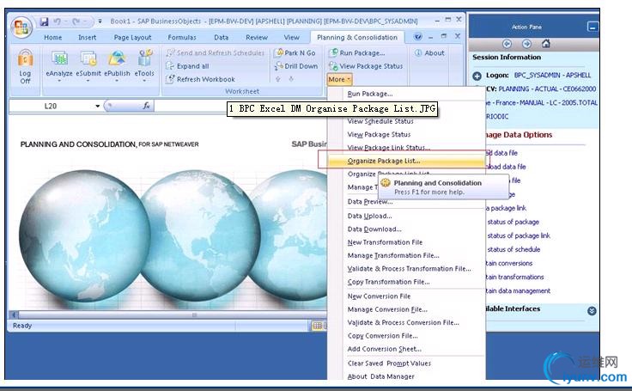632x391 pixels.
Task: Click status of package link in pane
Action: pos(519,235)
